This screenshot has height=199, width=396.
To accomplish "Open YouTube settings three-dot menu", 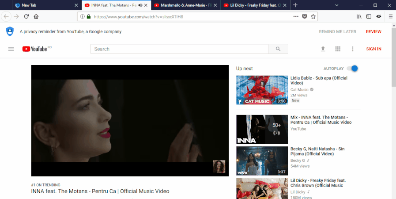I will click(x=352, y=49).
